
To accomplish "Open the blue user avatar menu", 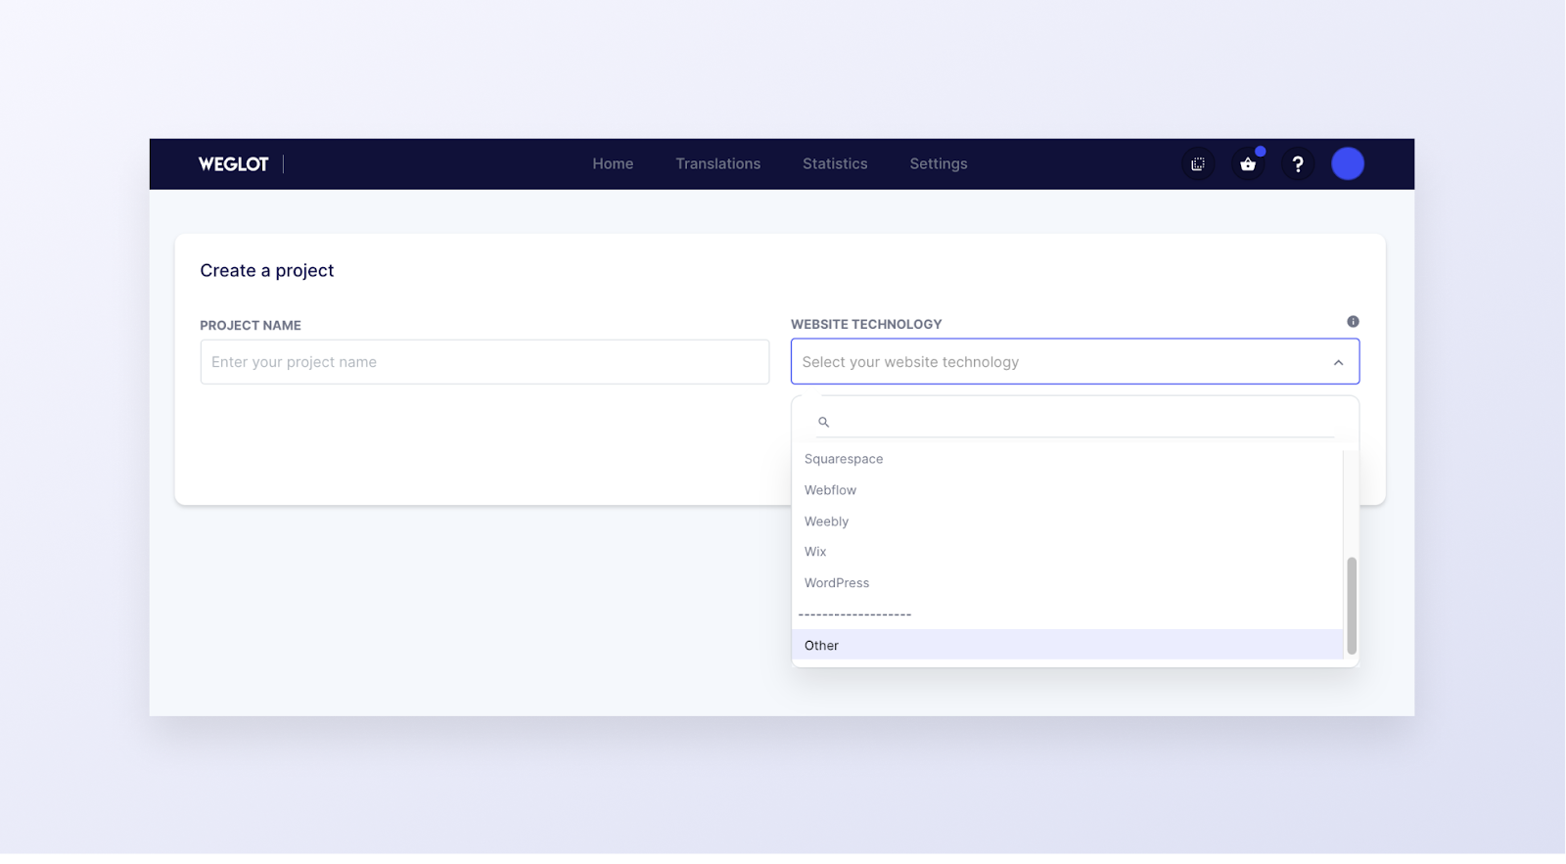I will click(1348, 164).
